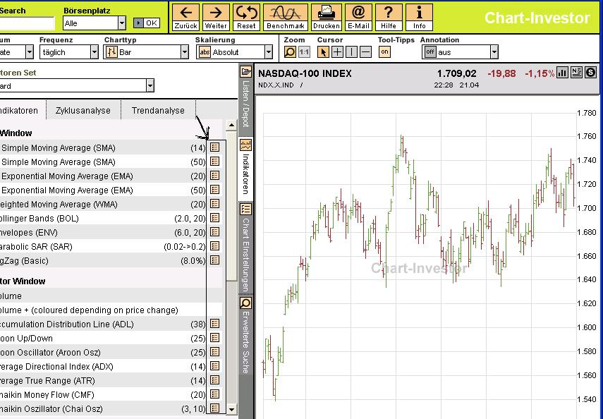Reset zoom with the 1:1 button
Image resolution: width=603 pixels, height=419 pixels.
click(304, 51)
